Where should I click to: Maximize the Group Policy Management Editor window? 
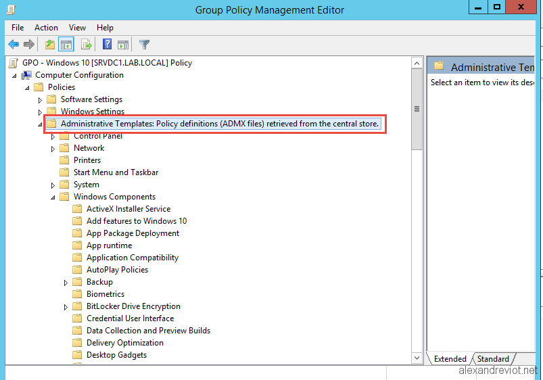[497, 7]
